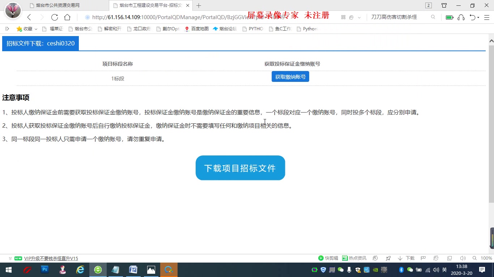Open the browser hamburger menu
Image resolution: width=494 pixels, height=277 pixels.
pyautogui.click(x=487, y=17)
